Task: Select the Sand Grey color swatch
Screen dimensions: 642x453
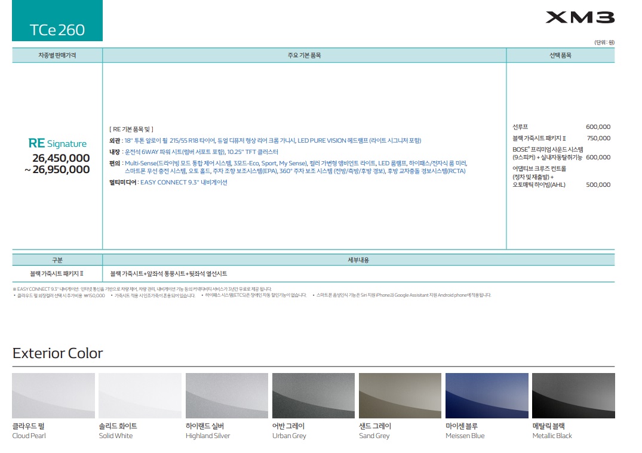Action: coord(400,395)
